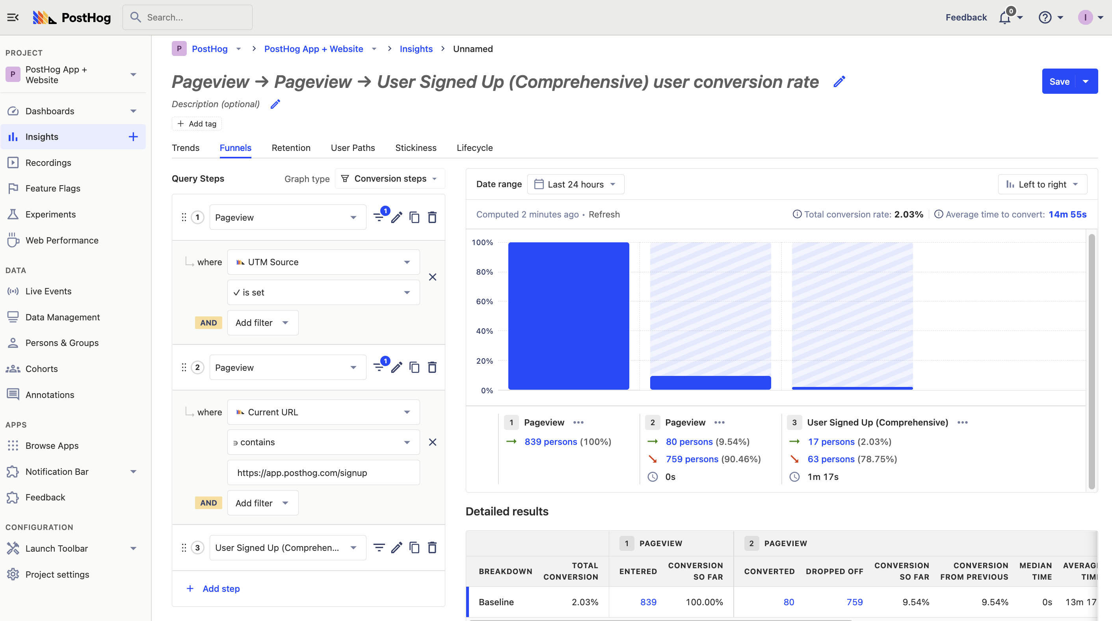The image size is (1112, 621).
Task: Collapse the left sidebar with the hamburger icon
Action: tap(13, 17)
